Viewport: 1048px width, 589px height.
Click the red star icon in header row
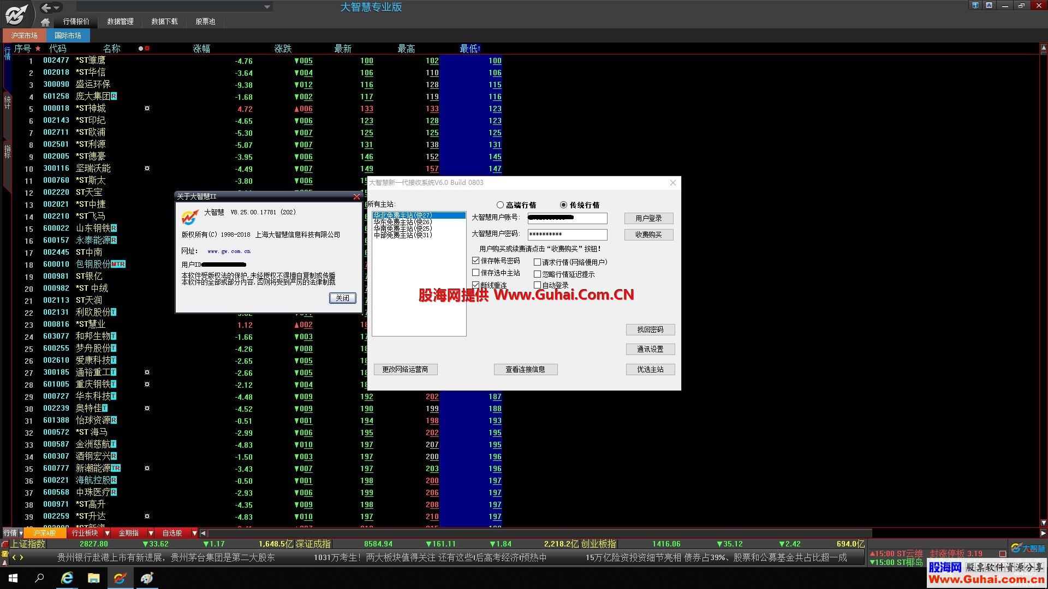(38, 49)
